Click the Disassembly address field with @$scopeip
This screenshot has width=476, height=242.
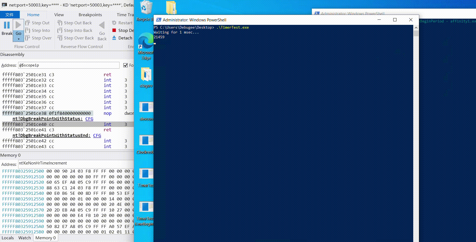69,65
